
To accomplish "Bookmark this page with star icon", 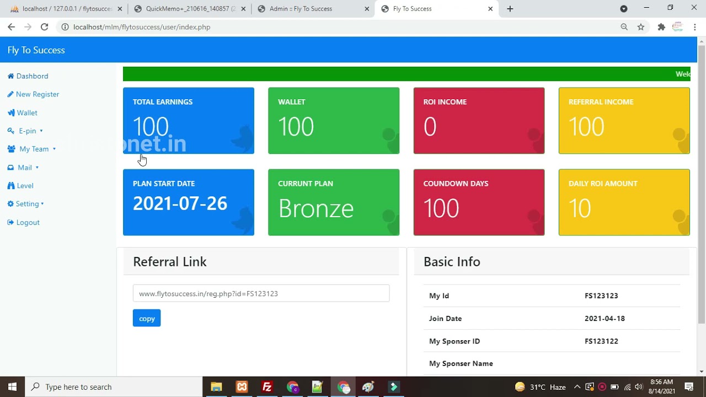I will coord(641,26).
